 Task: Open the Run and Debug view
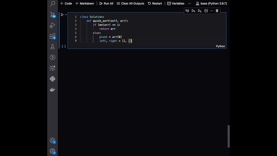[x=52, y=25]
